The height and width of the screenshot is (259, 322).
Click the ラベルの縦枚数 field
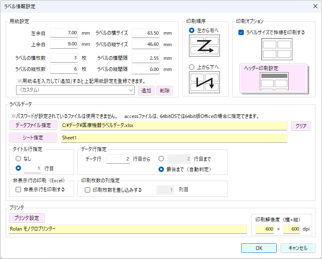click(x=64, y=69)
